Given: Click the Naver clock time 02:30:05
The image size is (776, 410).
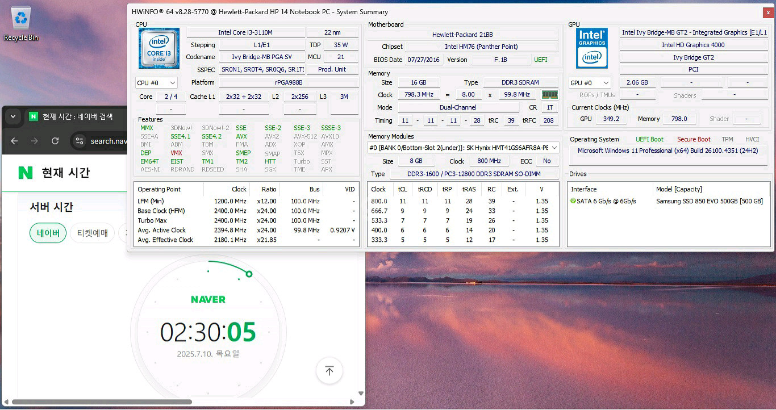Looking at the screenshot, I should pyautogui.click(x=208, y=332).
